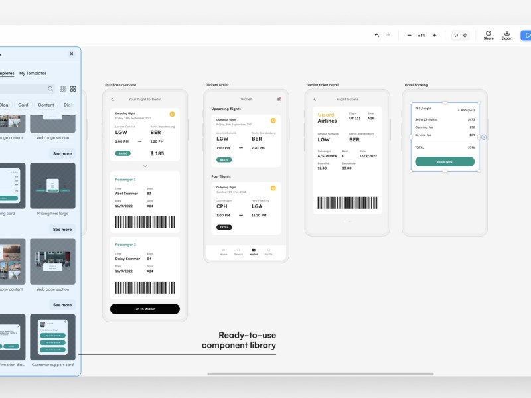The height and width of the screenshot is (398, 531).
Task: Click the Past flights heading
Action: click(x=221, y=176)
